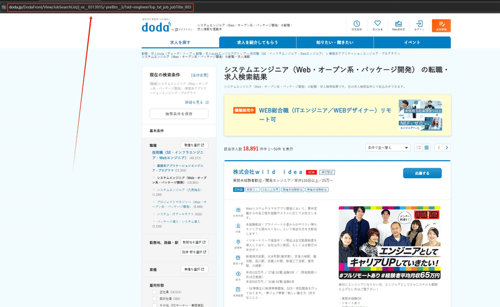Click the 勤務地を選択 button
The image size is (500, 307).
pyautogui.click(x=194, y=242)
